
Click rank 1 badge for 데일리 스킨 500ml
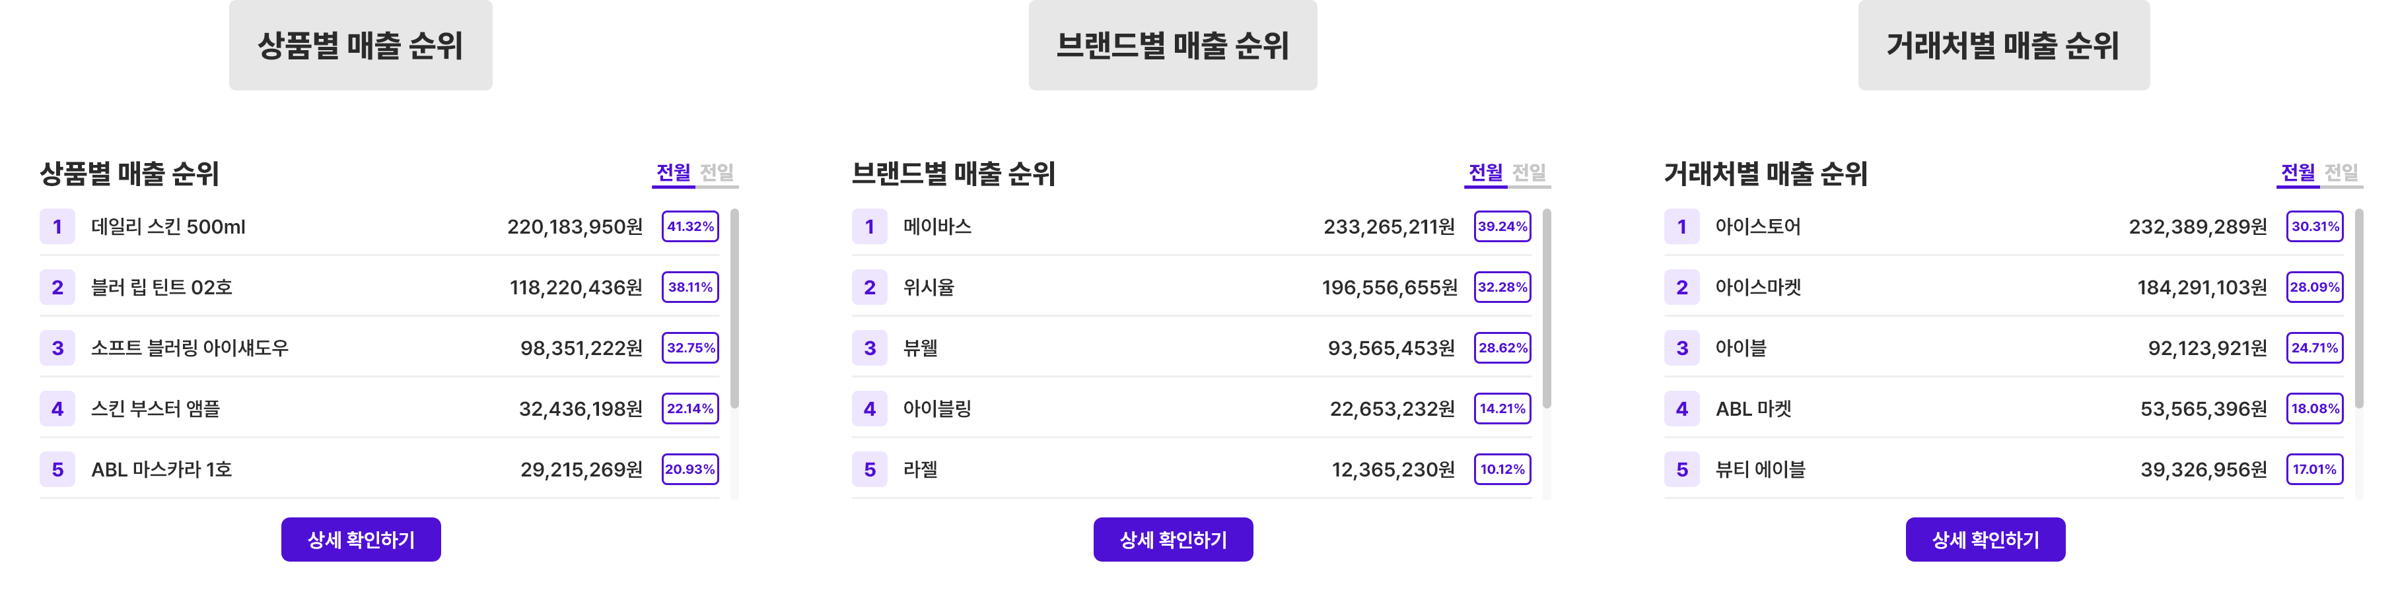coord(57,227)
